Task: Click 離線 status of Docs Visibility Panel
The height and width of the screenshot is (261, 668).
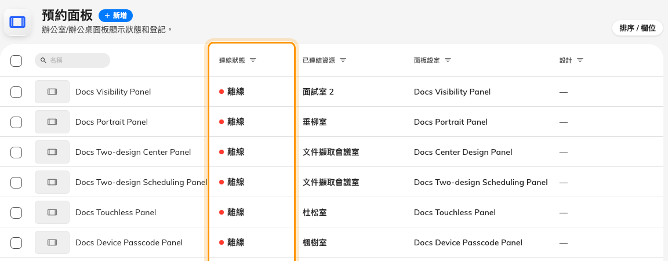Action: 232,92
